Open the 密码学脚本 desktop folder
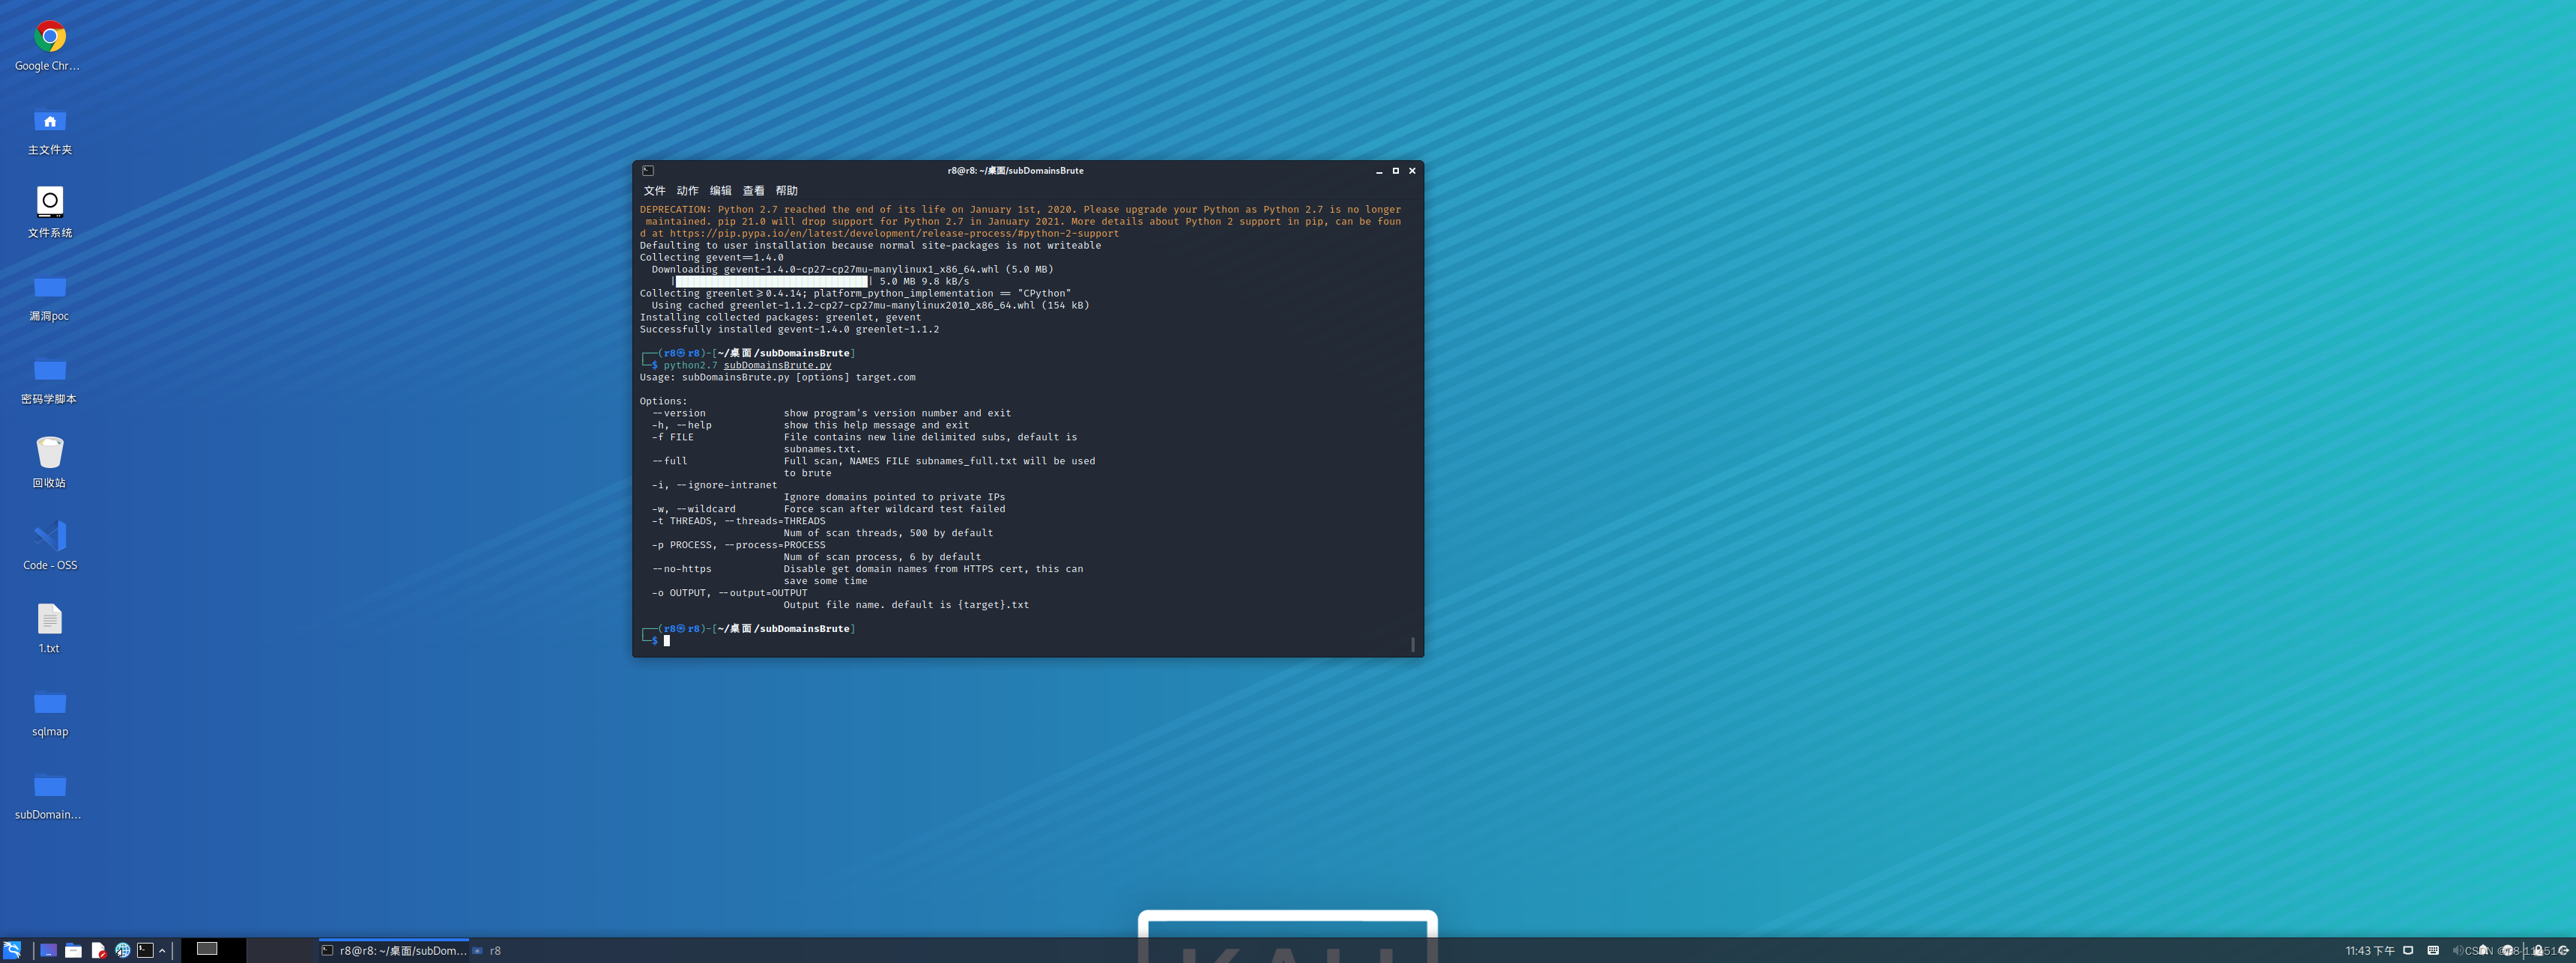 click(49, 371)
